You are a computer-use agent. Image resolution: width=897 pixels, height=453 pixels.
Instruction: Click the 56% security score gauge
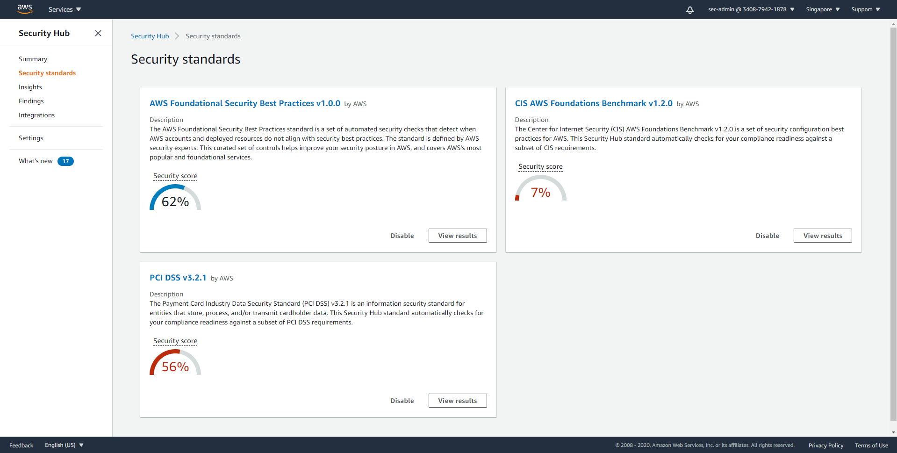[175, 363]
